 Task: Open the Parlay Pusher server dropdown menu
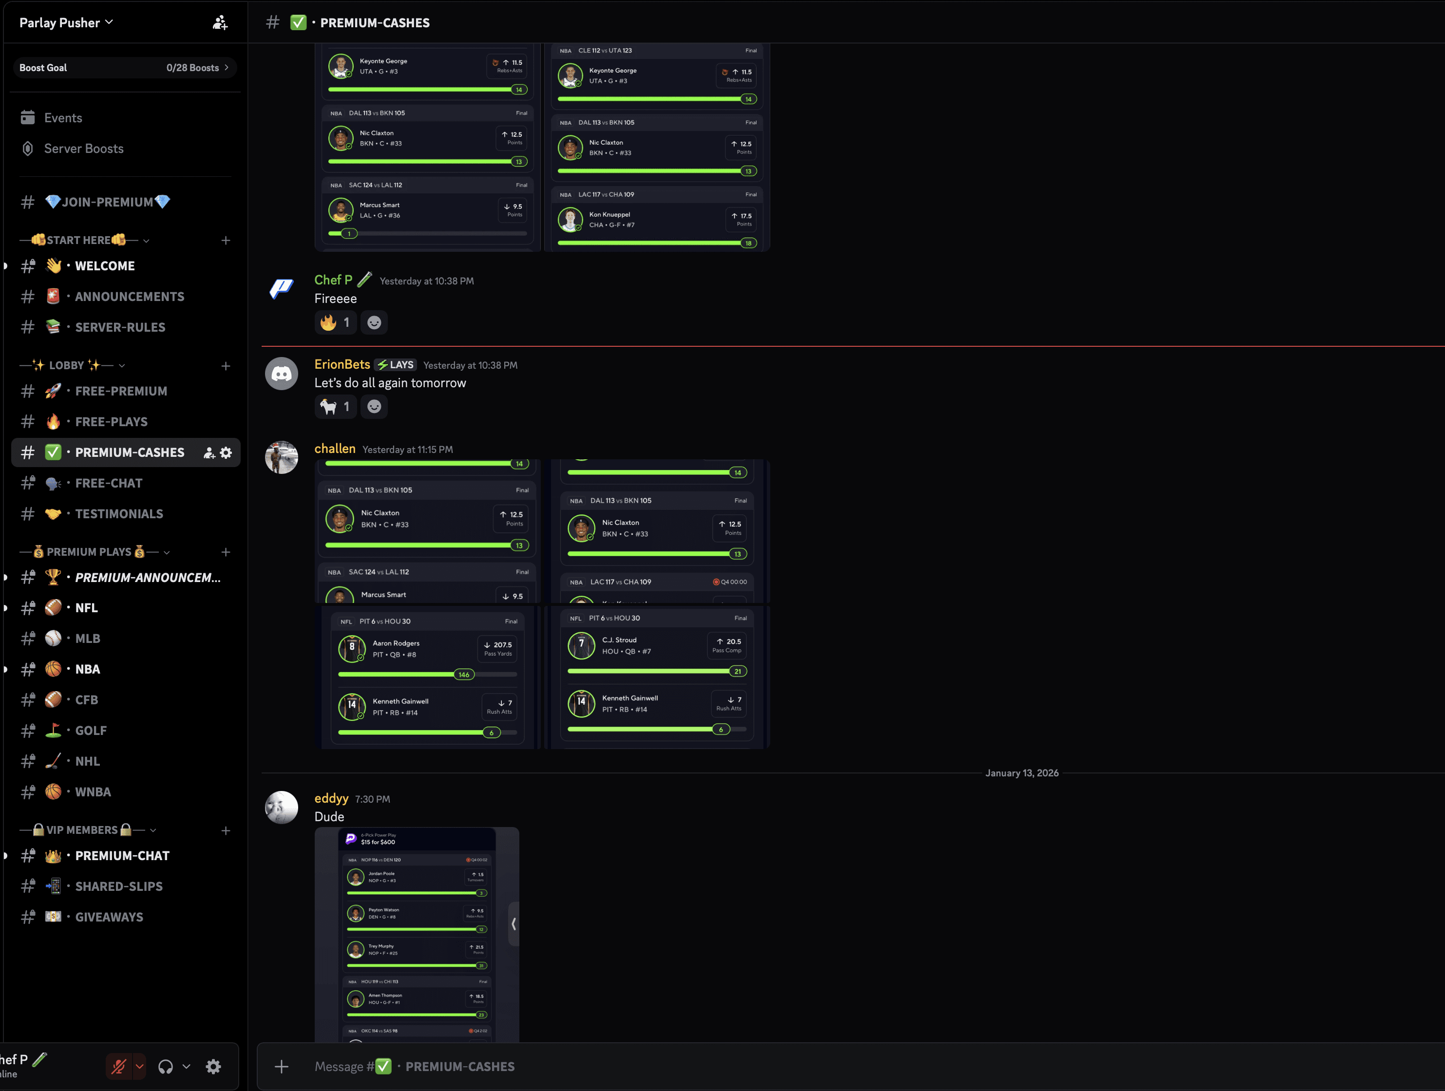[66, 23]
